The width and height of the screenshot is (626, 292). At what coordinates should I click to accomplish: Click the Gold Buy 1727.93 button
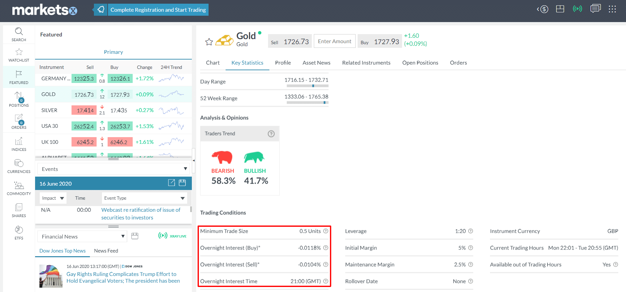pos(380,41)
